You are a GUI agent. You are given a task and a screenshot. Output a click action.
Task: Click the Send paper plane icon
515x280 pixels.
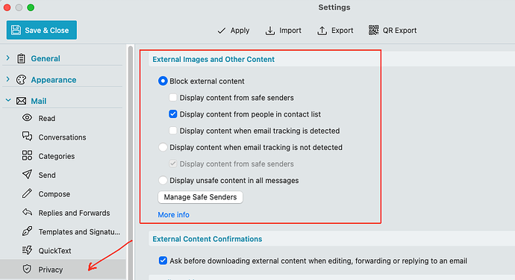pyautogui.click(x=28, y=174)
